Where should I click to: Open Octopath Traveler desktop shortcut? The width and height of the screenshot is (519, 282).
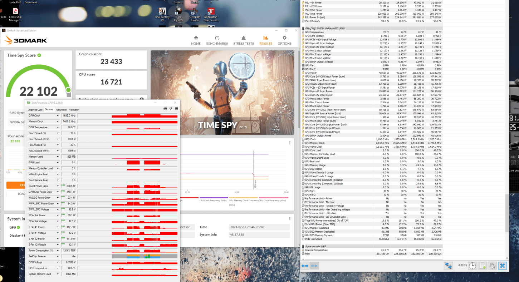195,15
